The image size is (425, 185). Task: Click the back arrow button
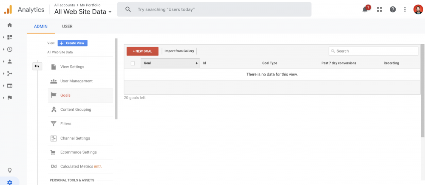pyautogui.click(x=37, y=66)
